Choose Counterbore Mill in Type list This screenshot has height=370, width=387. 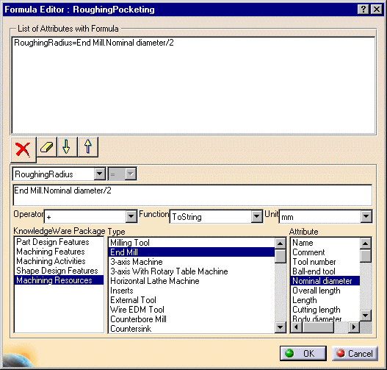coord(138,319)
